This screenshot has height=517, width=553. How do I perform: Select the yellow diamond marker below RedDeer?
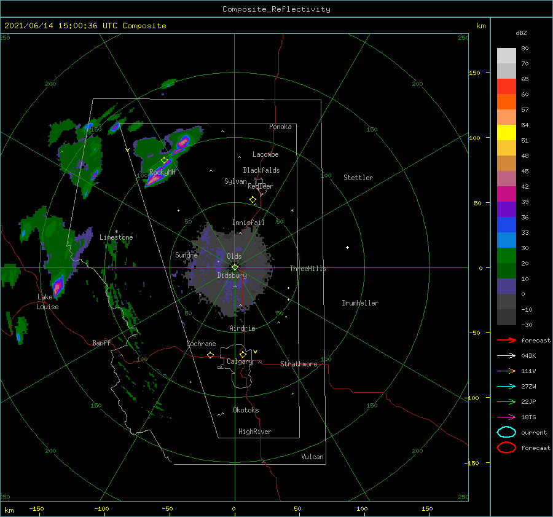253,200
